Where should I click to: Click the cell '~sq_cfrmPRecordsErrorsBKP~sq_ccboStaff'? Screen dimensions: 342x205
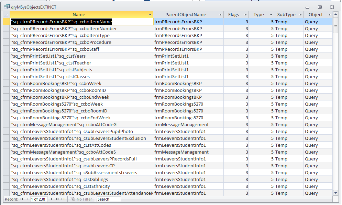click(81, 49)
